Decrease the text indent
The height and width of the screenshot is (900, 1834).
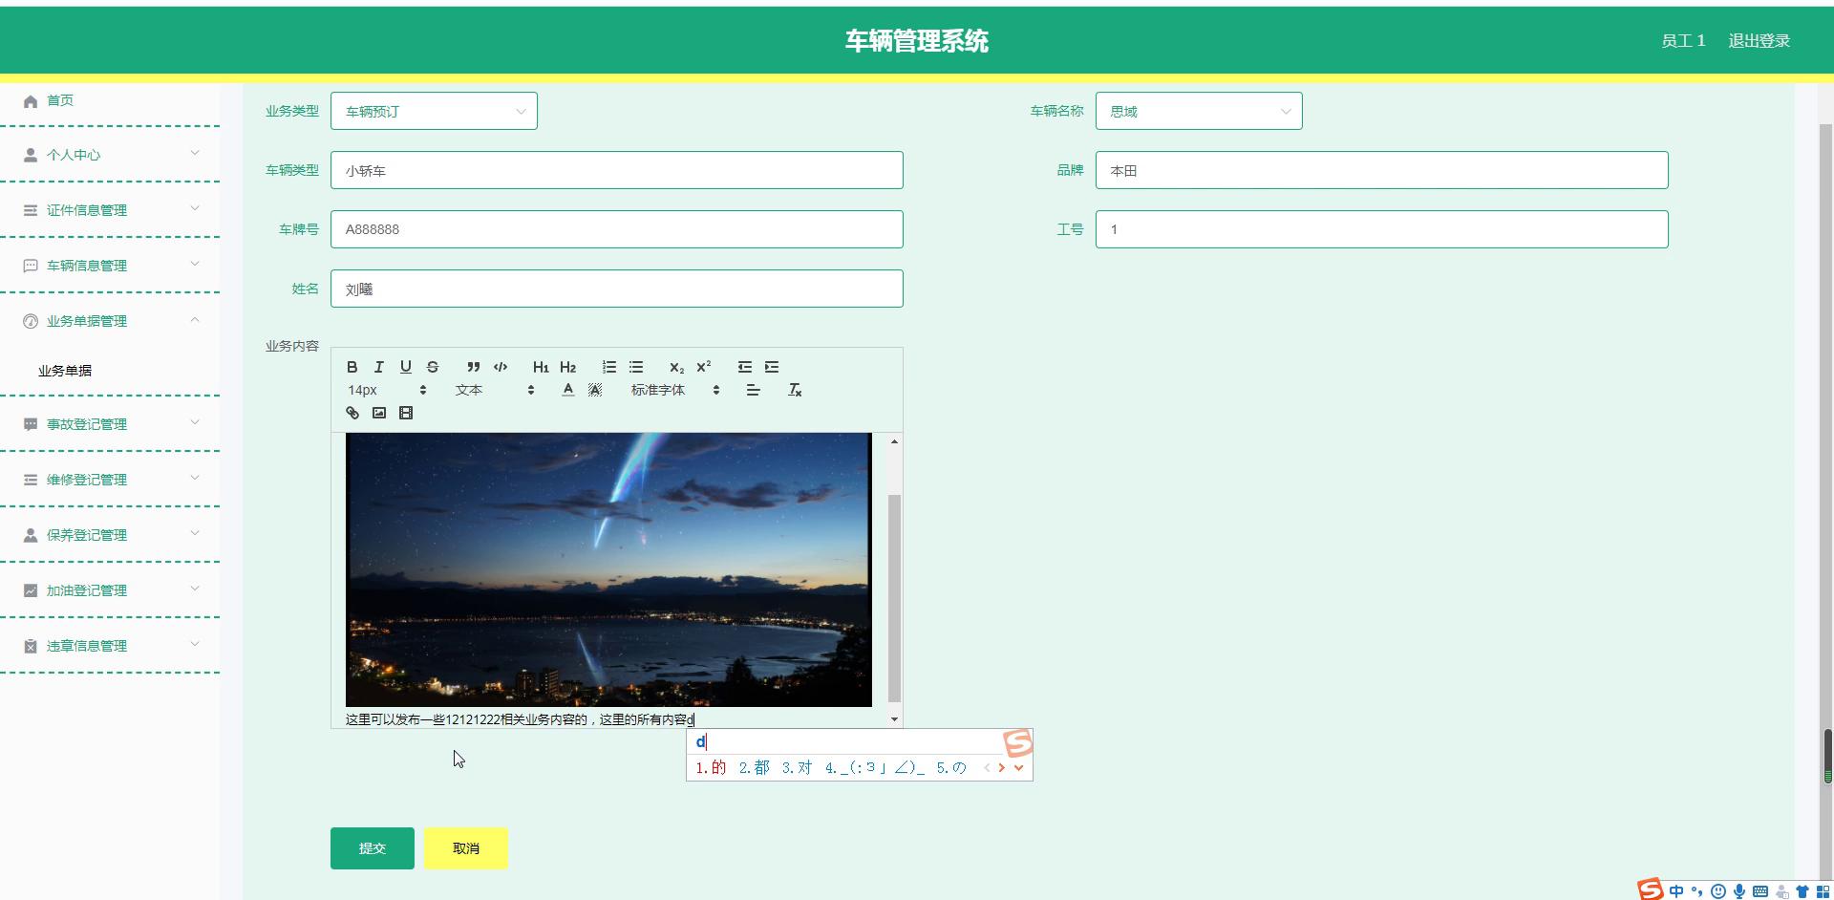click(745, 367)
